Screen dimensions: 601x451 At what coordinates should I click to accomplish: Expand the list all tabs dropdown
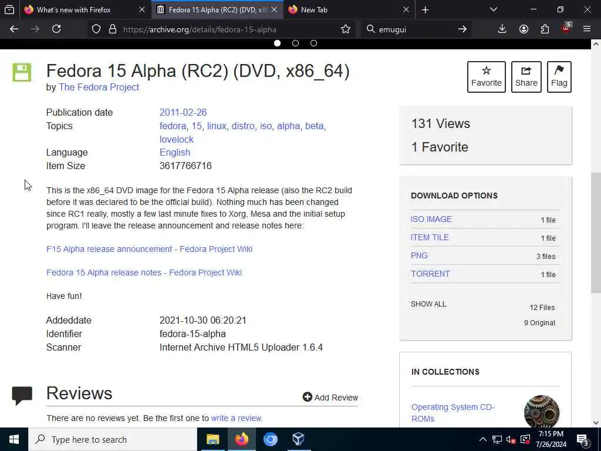click(x=494, y=9)
